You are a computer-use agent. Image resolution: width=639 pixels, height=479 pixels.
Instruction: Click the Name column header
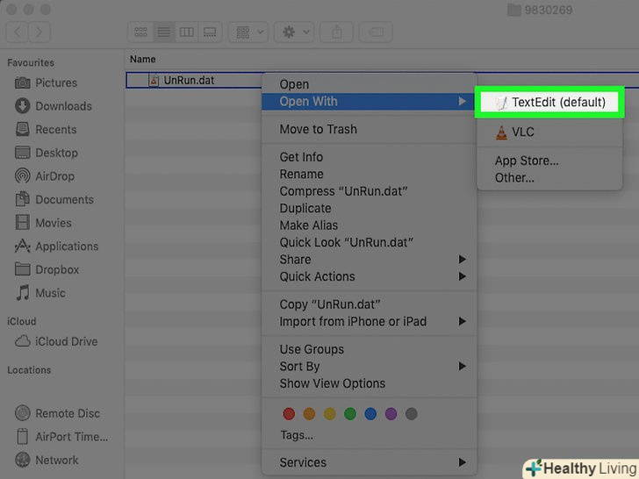point(142,59)
